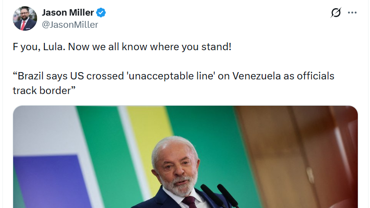Click the Jason Miller display name
The width and height of the screenshot is (370, 208).
tap(68, 13)
